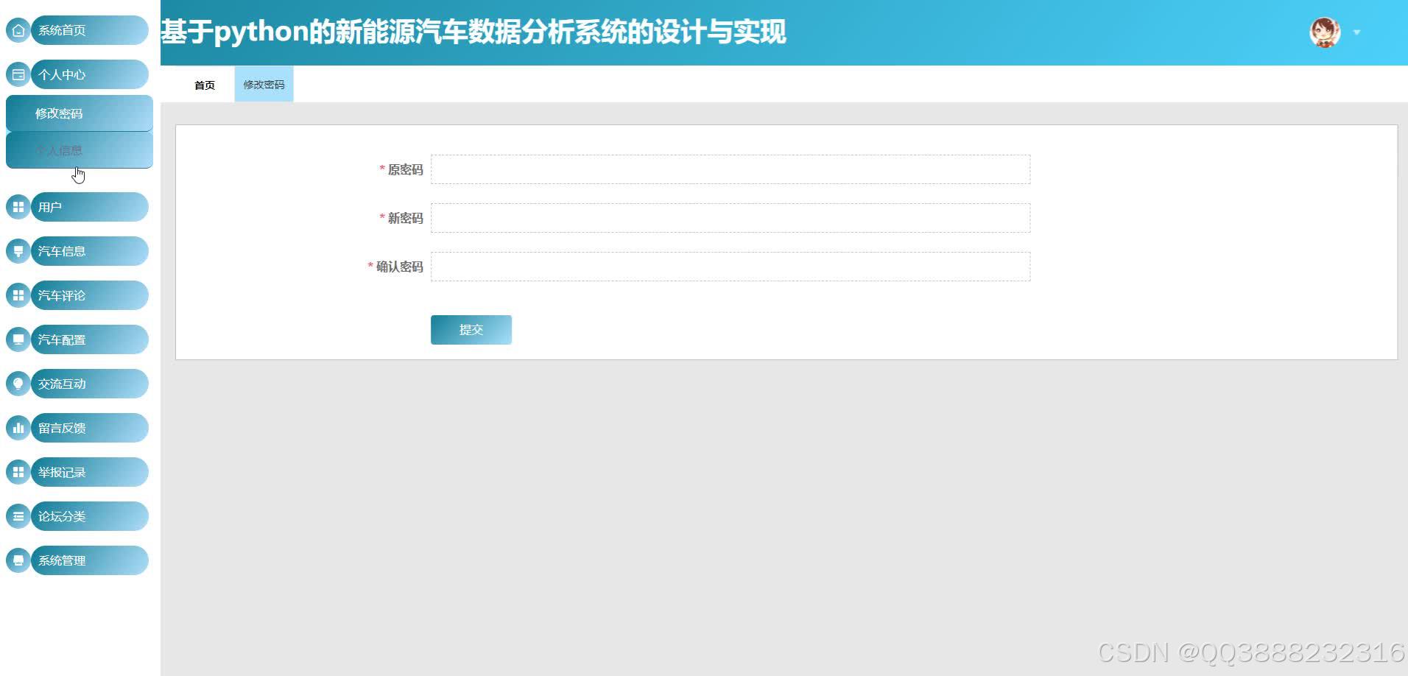Click the icon beside 汽车信息

[18, 251]
